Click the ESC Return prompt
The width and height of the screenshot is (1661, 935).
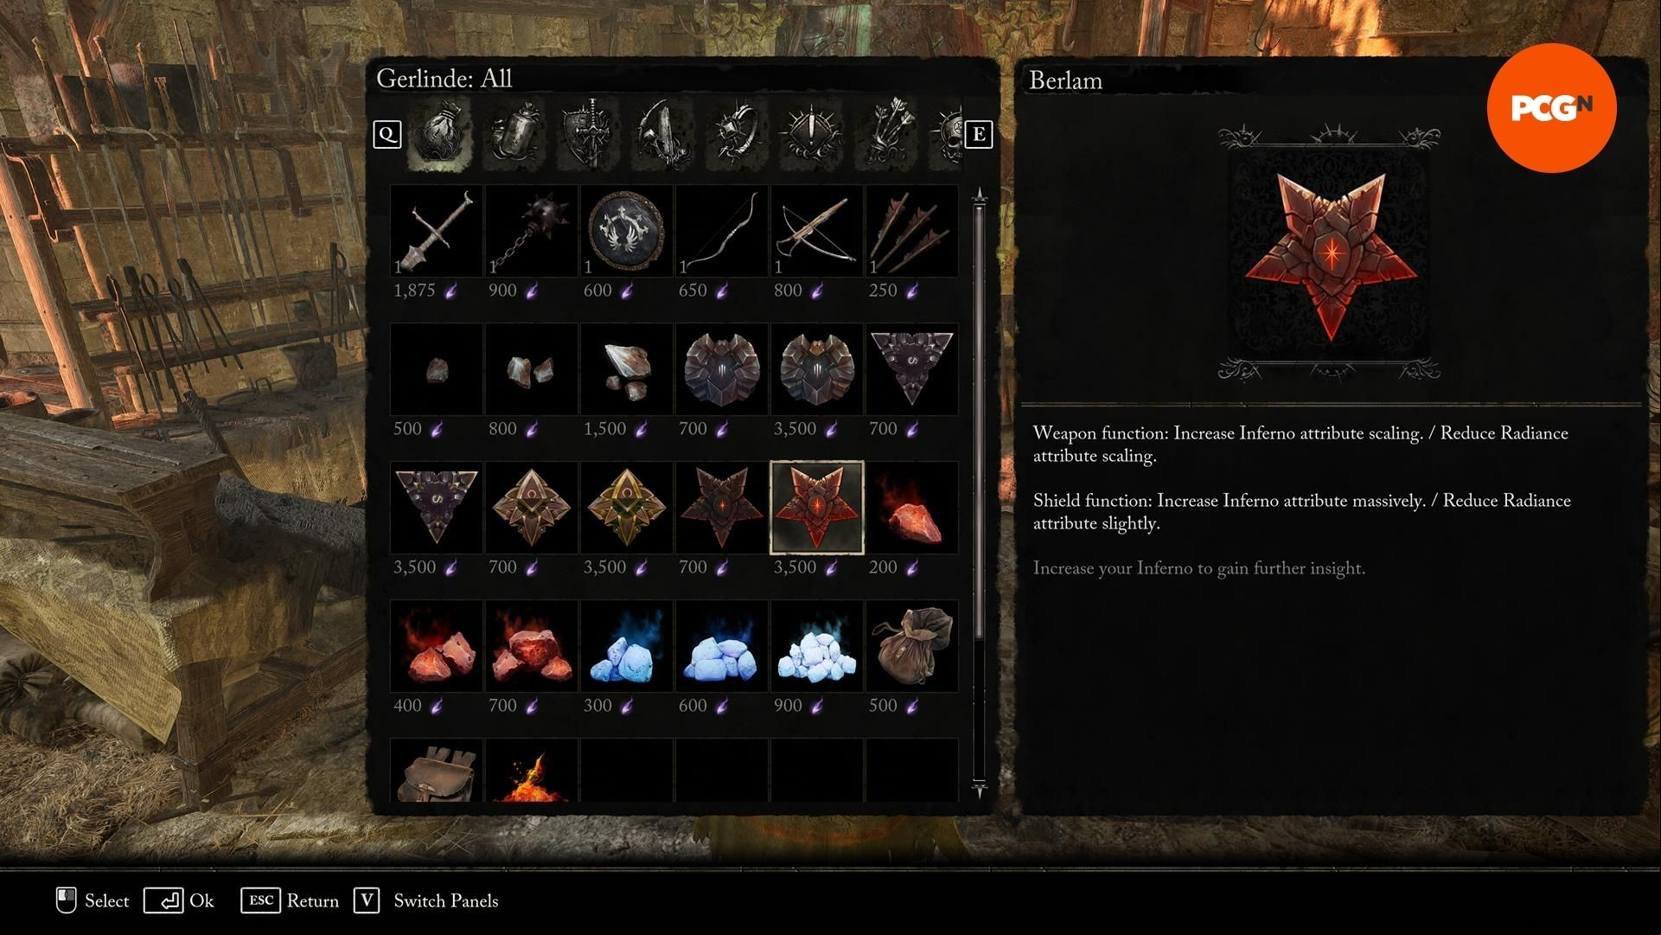coord(291,900)
